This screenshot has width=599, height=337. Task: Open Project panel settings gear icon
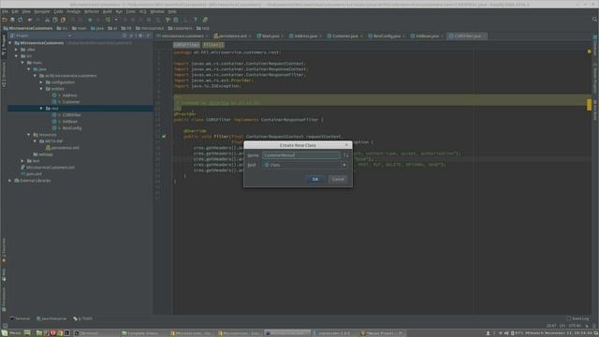(x=140, y=36)
